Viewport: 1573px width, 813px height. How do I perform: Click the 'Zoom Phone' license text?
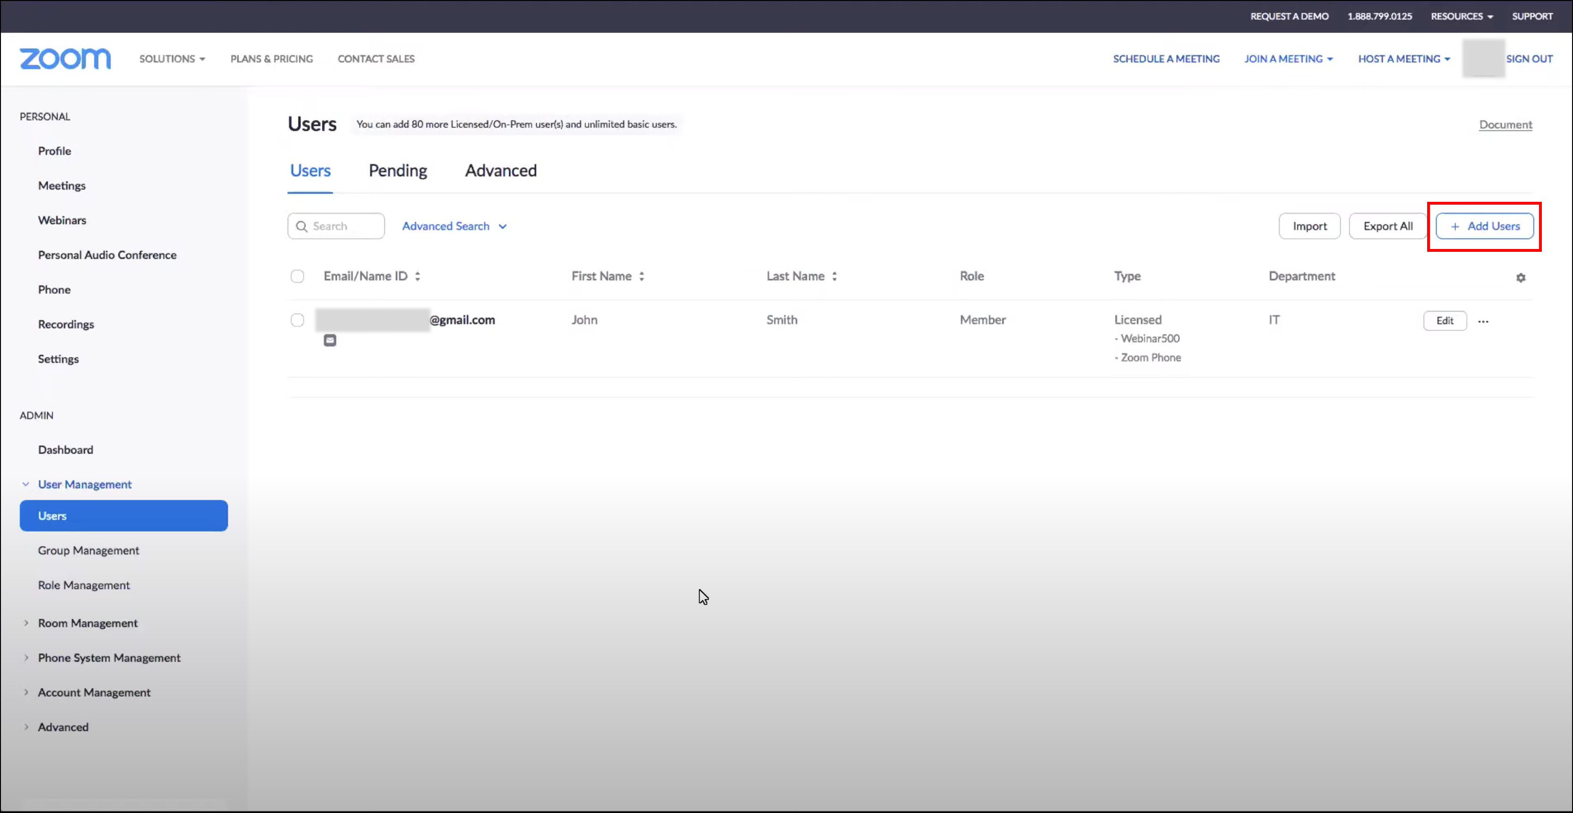point(1150,358)
